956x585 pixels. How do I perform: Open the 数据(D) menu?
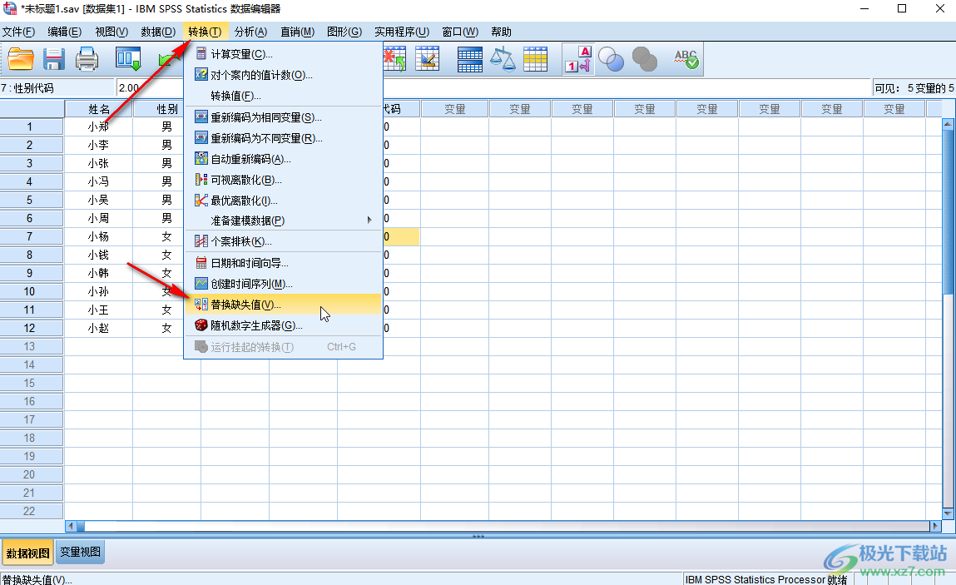point(158,32)
